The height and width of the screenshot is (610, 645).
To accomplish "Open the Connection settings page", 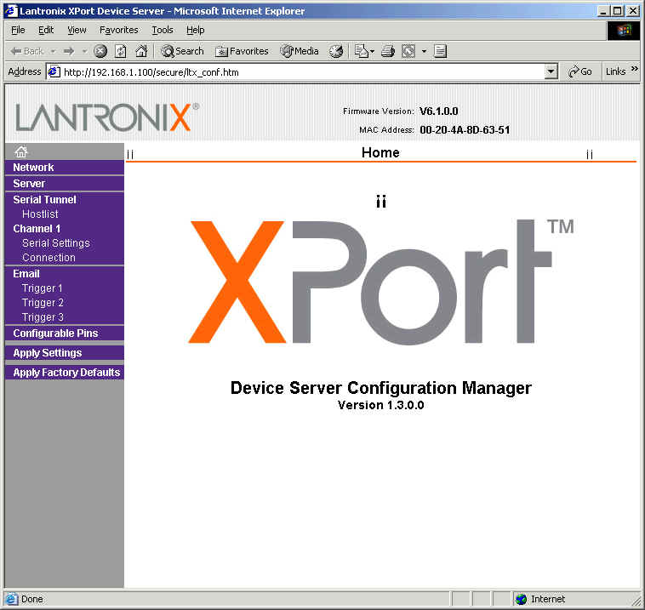I will point(49,258).
